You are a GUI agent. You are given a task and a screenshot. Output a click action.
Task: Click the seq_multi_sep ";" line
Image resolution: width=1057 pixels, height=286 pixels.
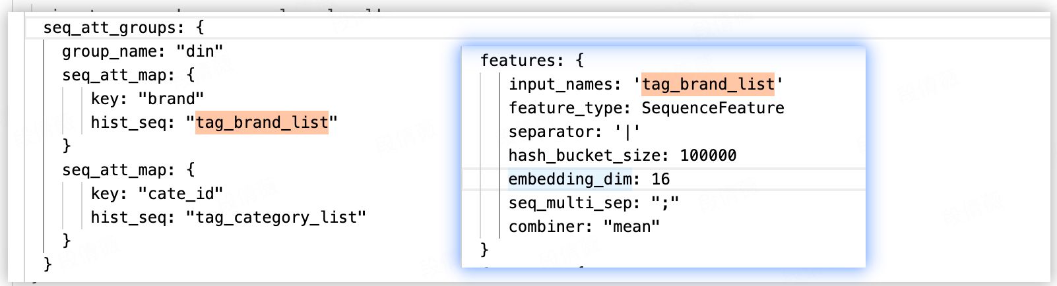(593, 203)
